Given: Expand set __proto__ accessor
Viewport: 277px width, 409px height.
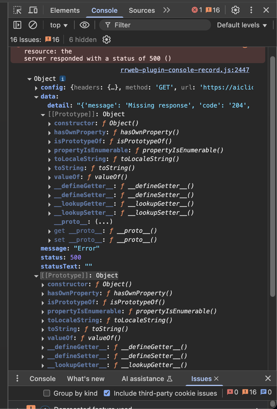Looking at the screenshot, I should 50,240.
